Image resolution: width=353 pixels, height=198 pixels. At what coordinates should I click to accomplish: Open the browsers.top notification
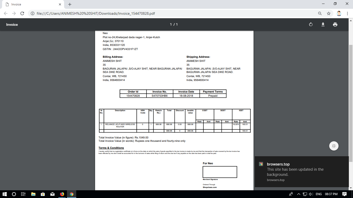pyautogui.click(x=302, y=172)
